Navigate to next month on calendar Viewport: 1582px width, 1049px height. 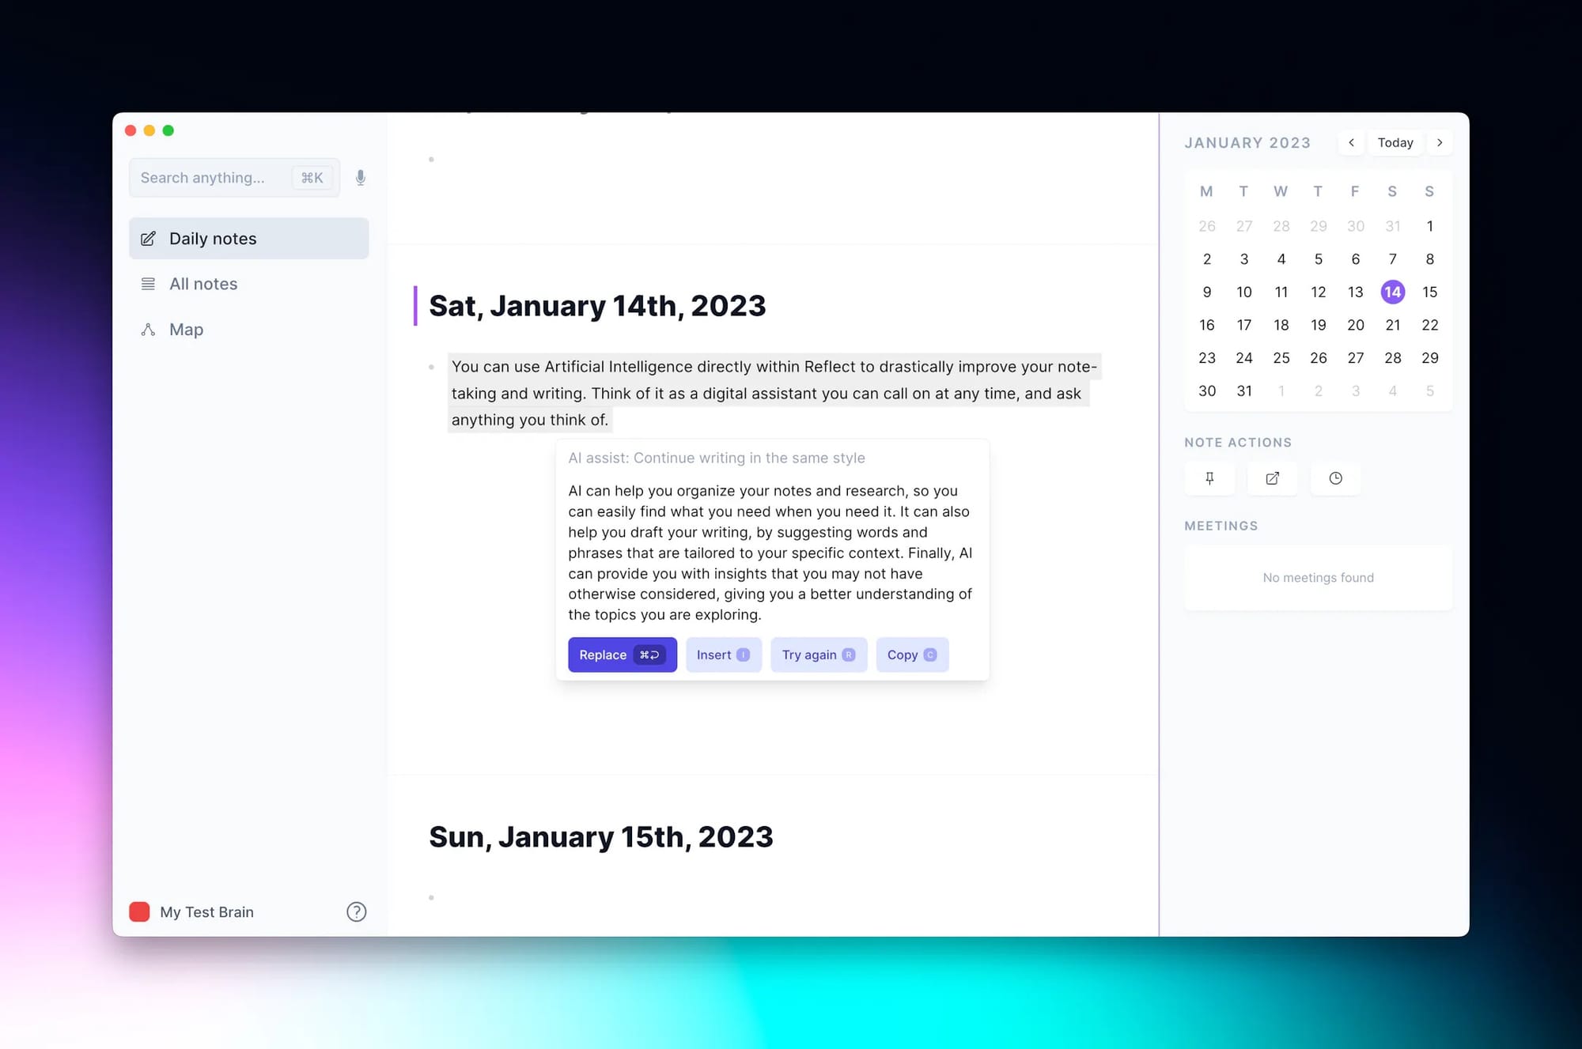point(1440,142)
